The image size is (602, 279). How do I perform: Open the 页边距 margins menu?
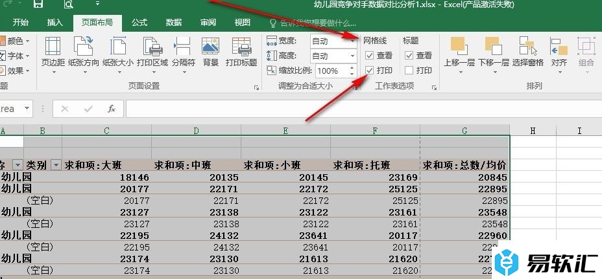click(53, 52)
